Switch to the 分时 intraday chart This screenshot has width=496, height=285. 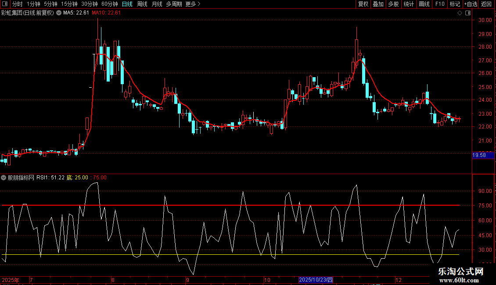[x=18, y=4]
